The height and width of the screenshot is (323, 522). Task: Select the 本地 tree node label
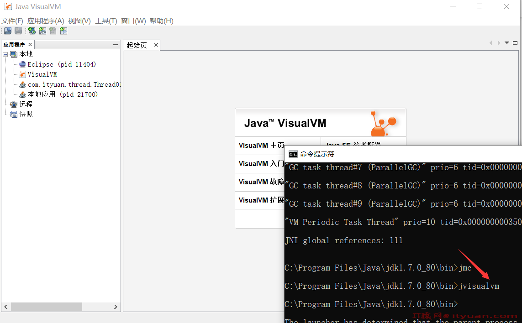tap(26, 54)
